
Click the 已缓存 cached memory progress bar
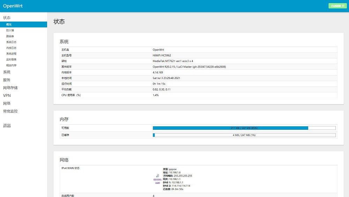point(244,135)
